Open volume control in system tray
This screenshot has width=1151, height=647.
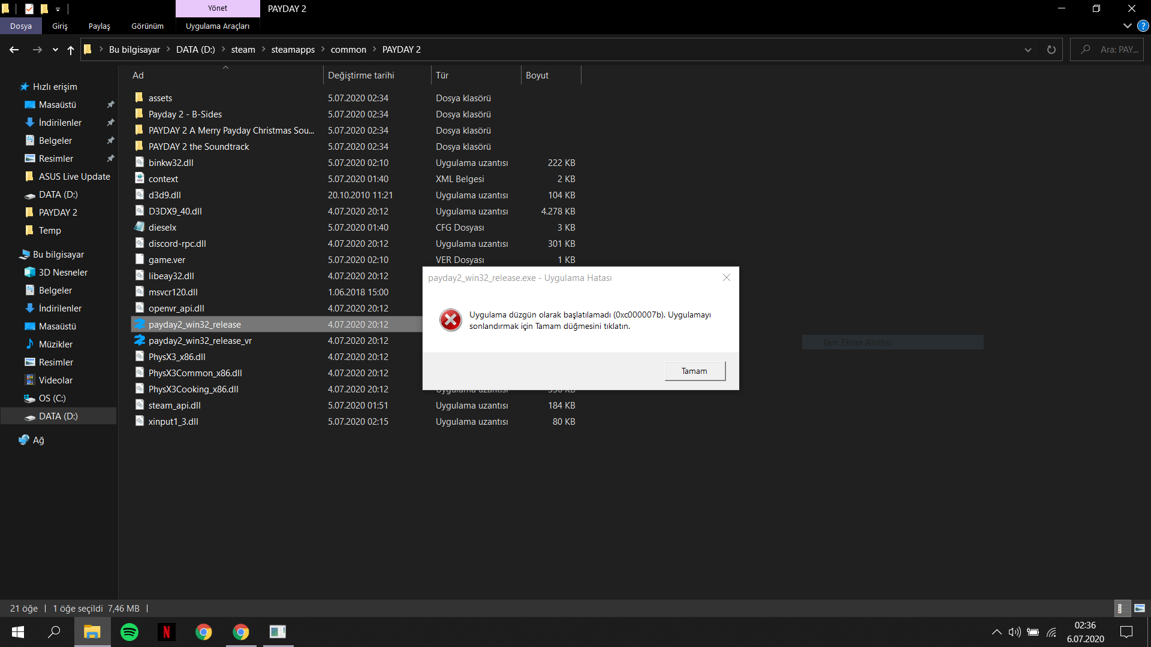tap(1014, 632)
